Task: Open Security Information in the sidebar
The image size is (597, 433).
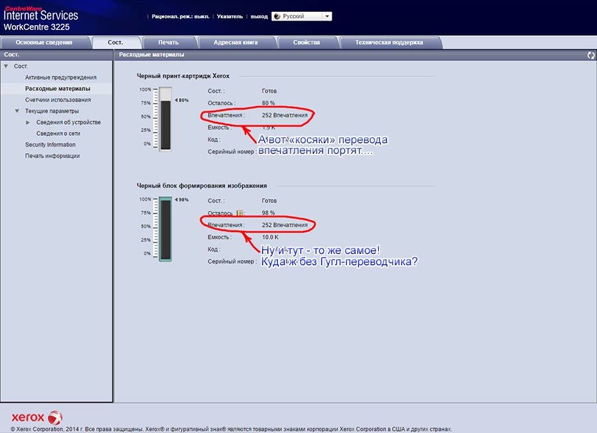Action: pos(50,145)
